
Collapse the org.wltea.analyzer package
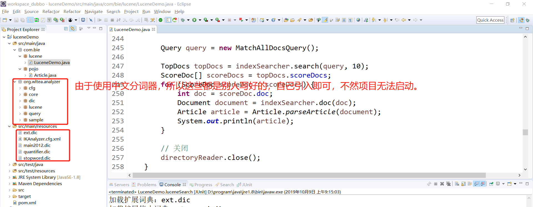coord(14,81)
